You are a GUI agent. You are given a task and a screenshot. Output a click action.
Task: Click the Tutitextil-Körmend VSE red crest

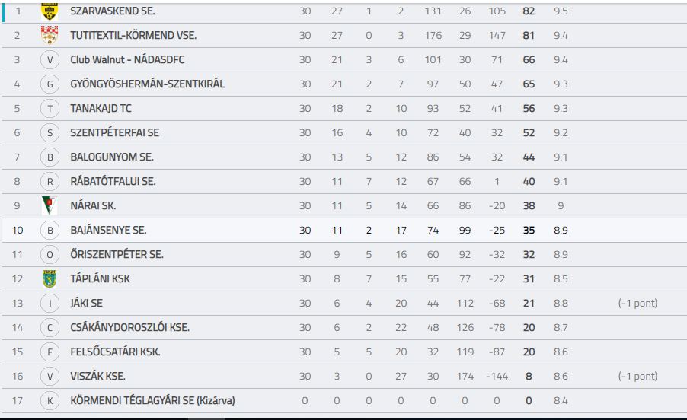[x=50, y=35]
